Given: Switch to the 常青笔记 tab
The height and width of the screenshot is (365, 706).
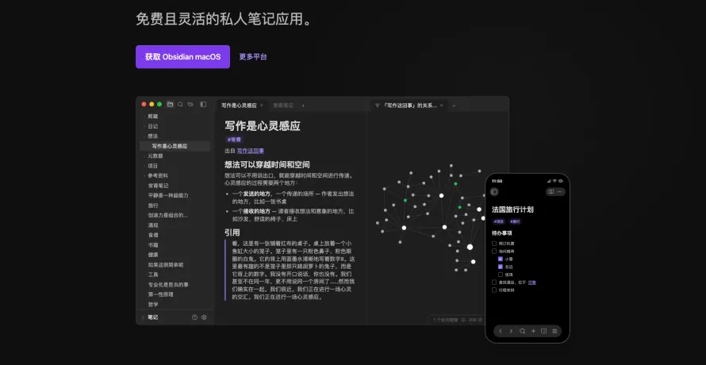Looking at the screenshot, I should [x=282, y=106].
